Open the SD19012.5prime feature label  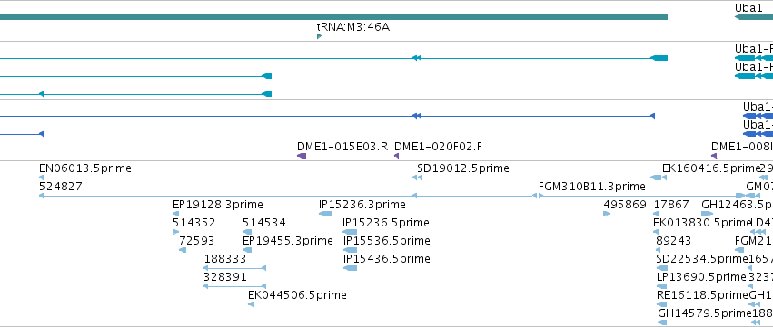(x=463, y=168)
